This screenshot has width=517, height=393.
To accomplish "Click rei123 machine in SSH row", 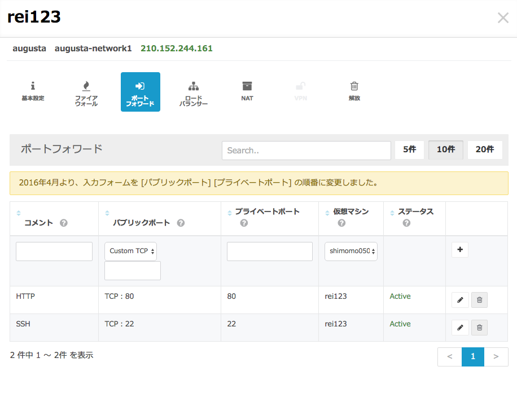I will click(x=336, y=324).
